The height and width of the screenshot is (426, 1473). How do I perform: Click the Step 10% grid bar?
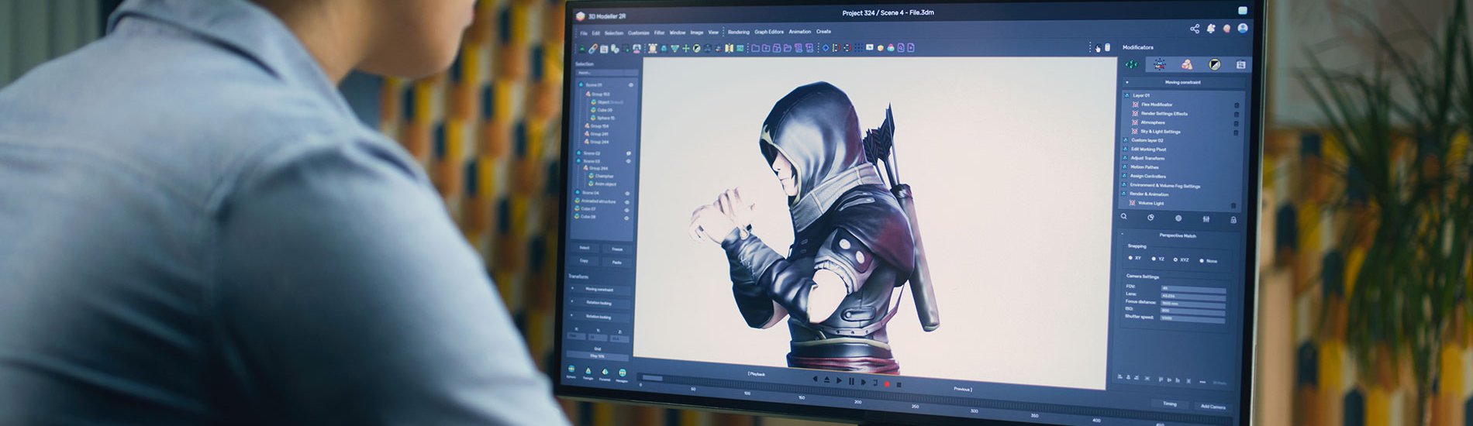[597, 356]
